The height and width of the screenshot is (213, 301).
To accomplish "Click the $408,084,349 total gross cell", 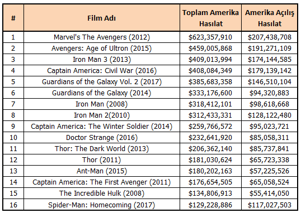I will (210, 71).
